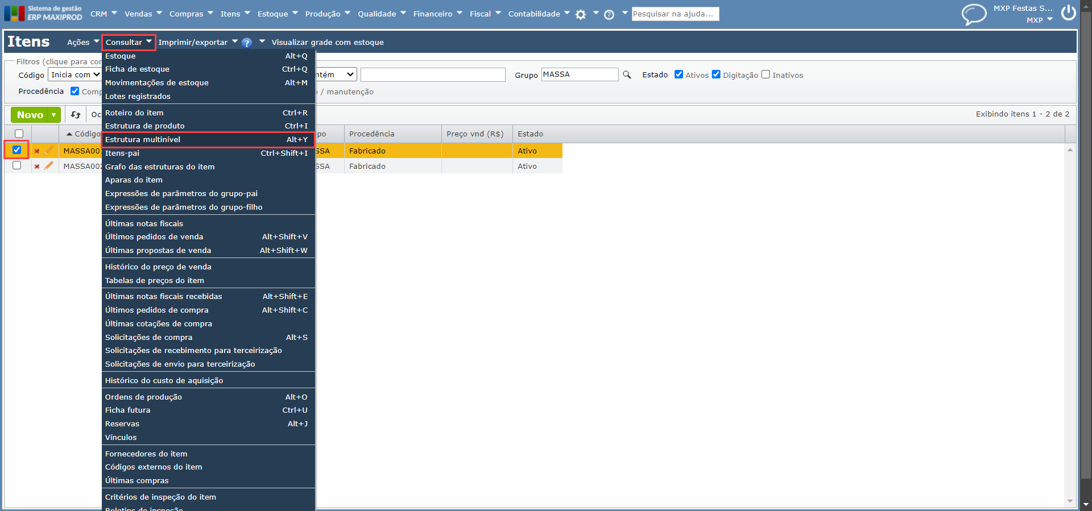
Task: Open the Financeiro top menu
Action: [438, 14]
